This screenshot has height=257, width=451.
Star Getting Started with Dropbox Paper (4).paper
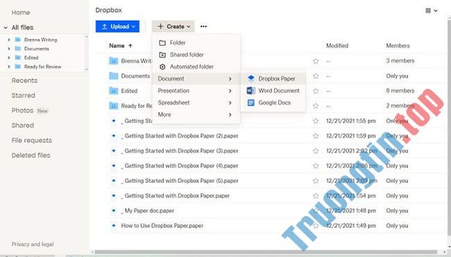(x=316, y=166)
